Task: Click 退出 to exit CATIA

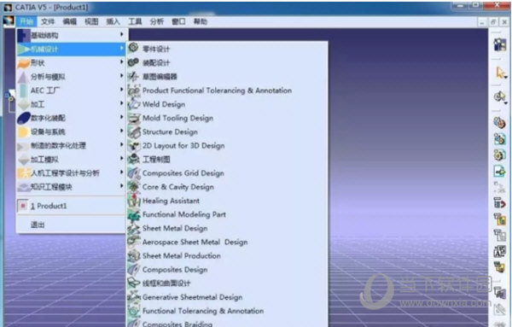Action: 72,225
